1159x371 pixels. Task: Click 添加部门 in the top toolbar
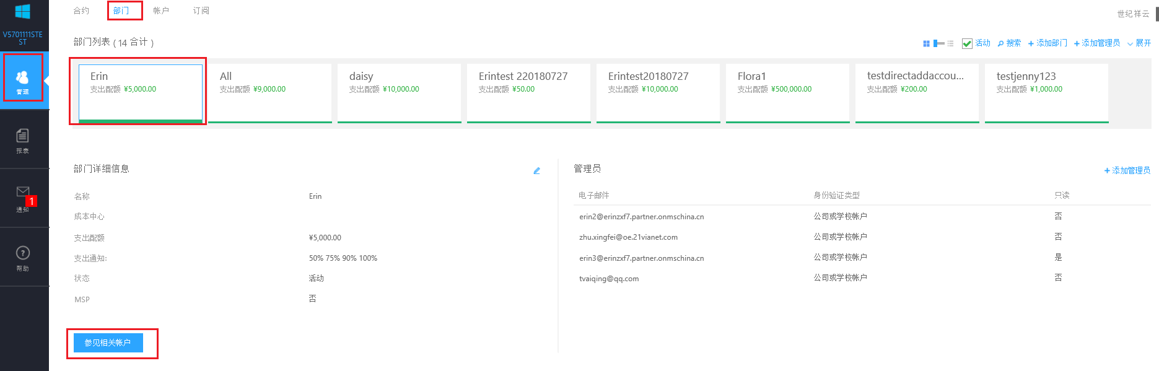pyautogui.click(x=1047, y=43)
